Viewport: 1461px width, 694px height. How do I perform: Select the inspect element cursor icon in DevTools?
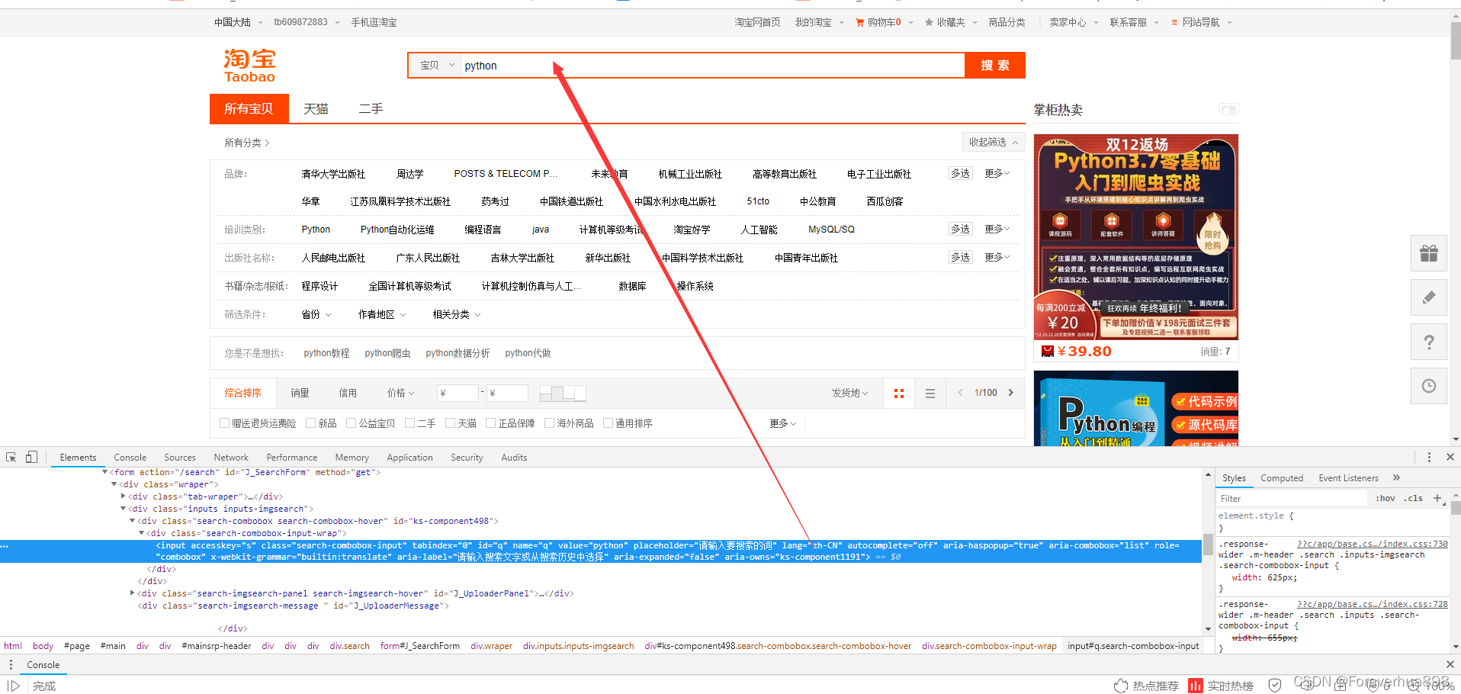(x=10, y=457)
